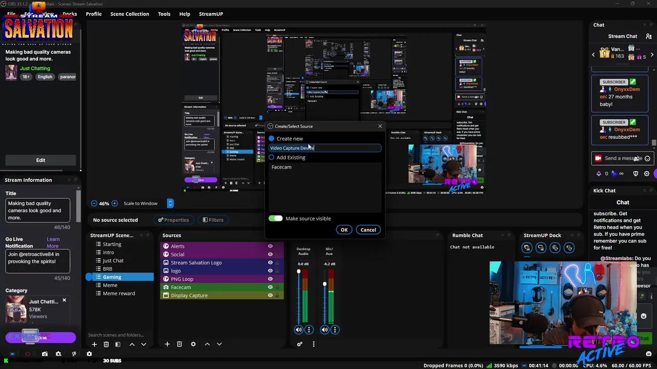Open source properties gear below the Sources list
657x369 pixels.
[193, 344]
